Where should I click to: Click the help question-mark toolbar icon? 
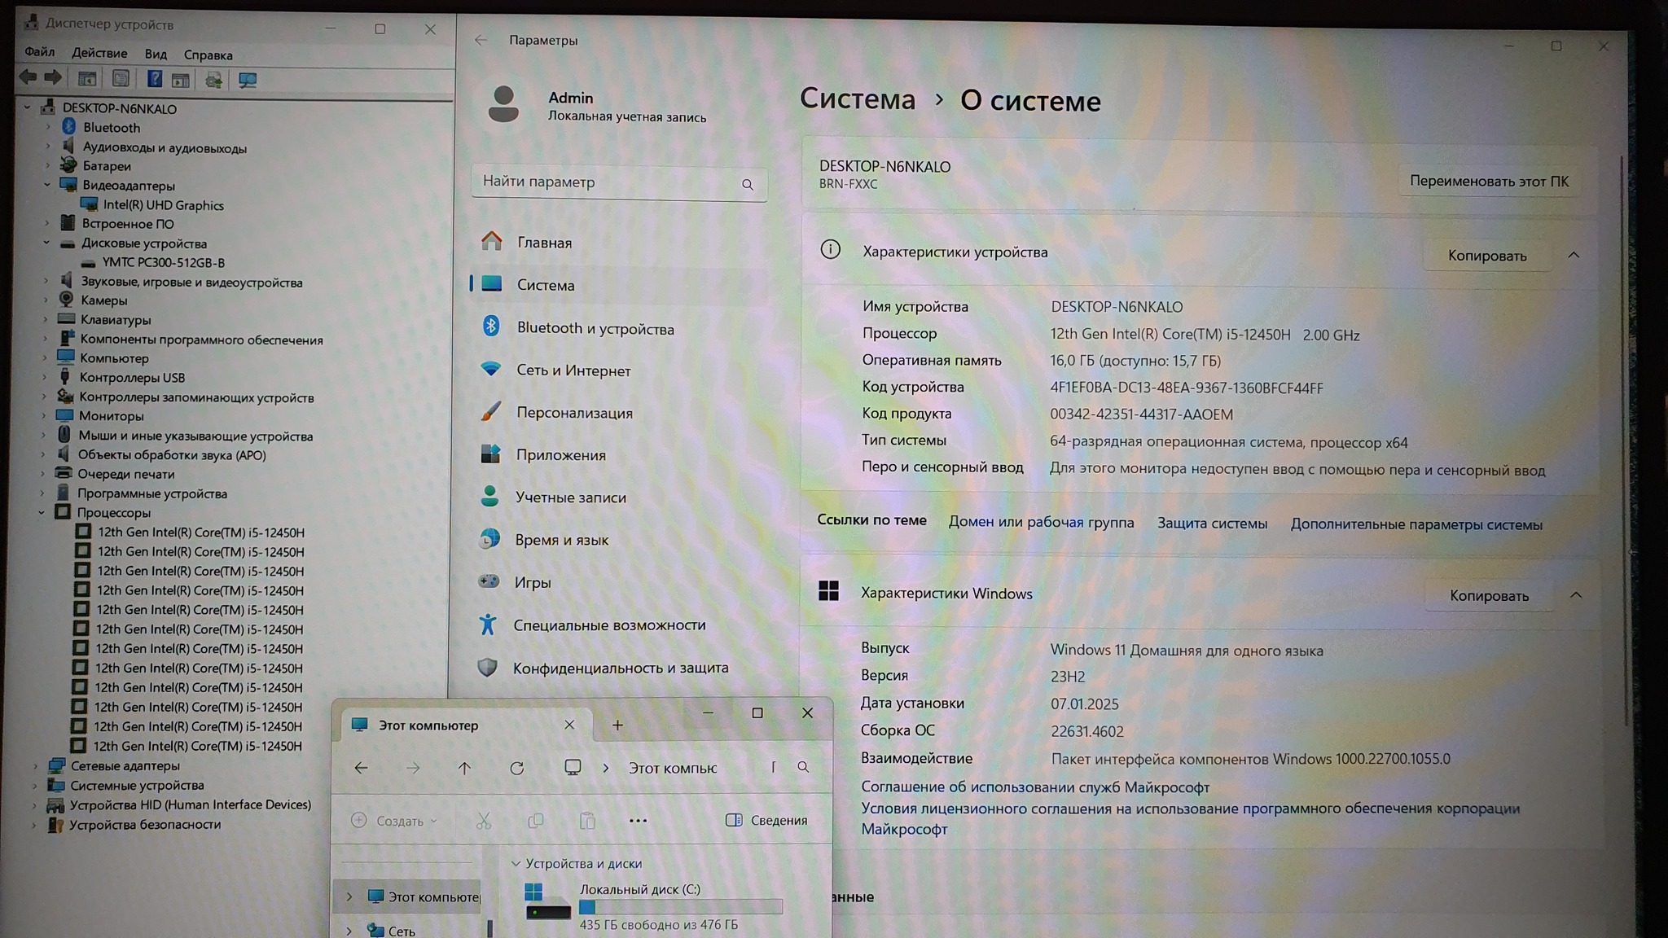[154, 79]
